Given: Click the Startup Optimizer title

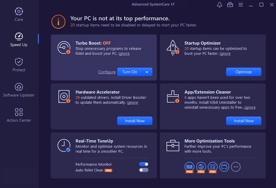Looking at the screenshot, I should (x=203, y=43).
